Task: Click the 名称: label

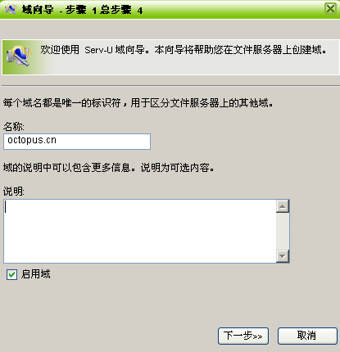Action: click(14, 127)
